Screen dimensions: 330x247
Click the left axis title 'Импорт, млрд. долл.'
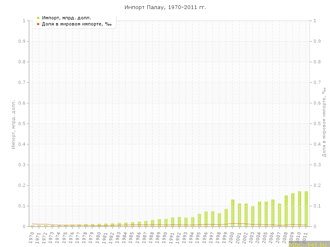(13, 123)
